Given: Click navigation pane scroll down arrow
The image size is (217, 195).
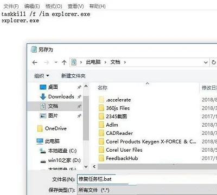Looking at the screenshot, I should click(x=86, y=166).
